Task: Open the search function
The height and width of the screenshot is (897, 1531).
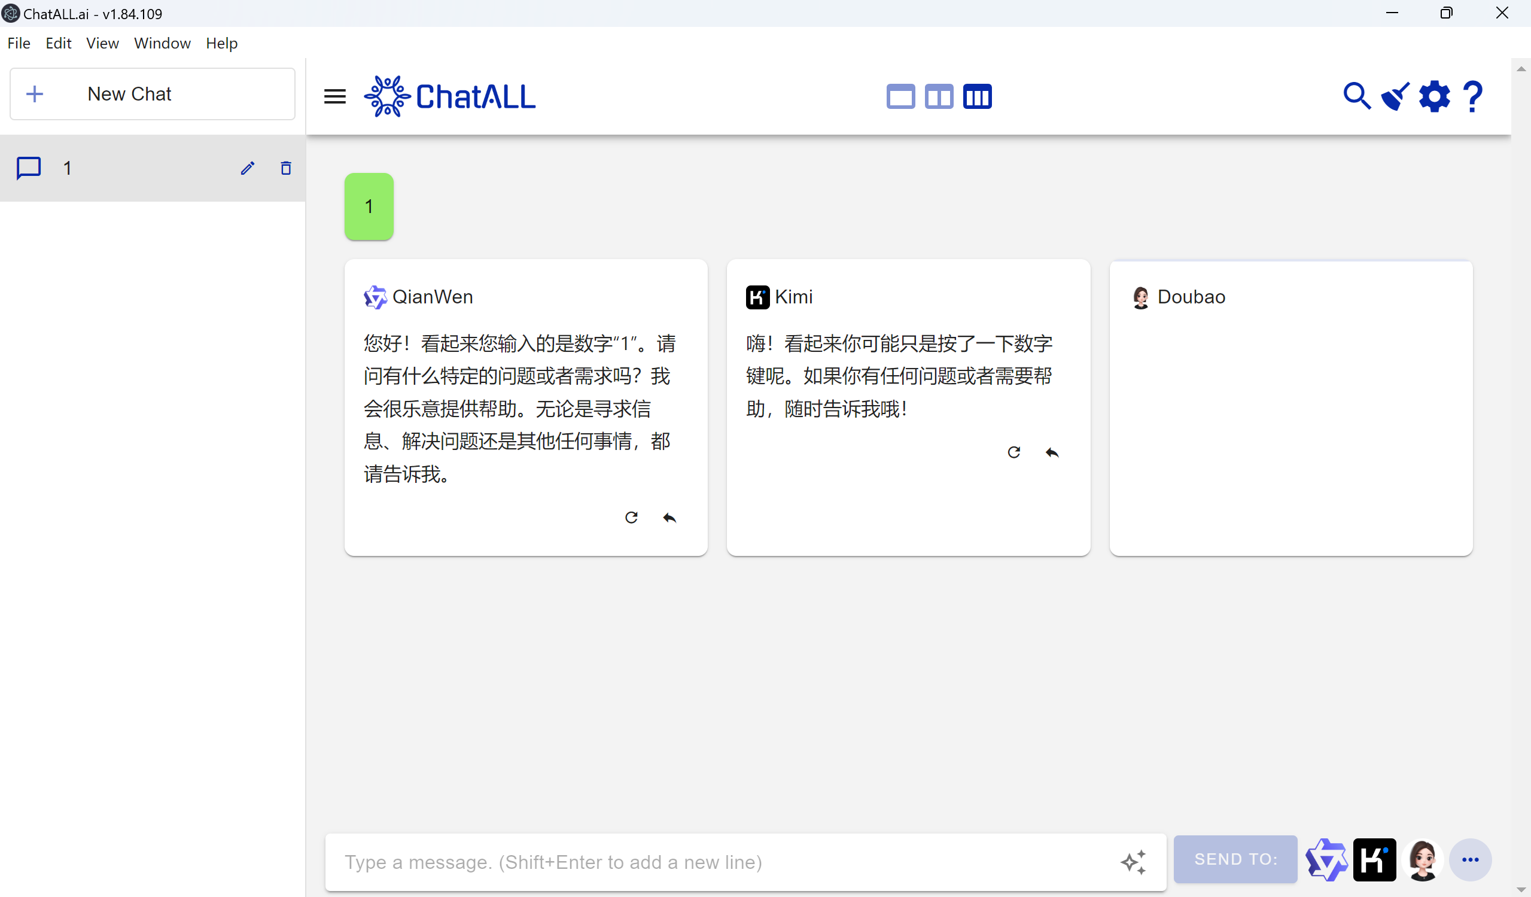Action: pyautogui.click(x=1357, y=96)
